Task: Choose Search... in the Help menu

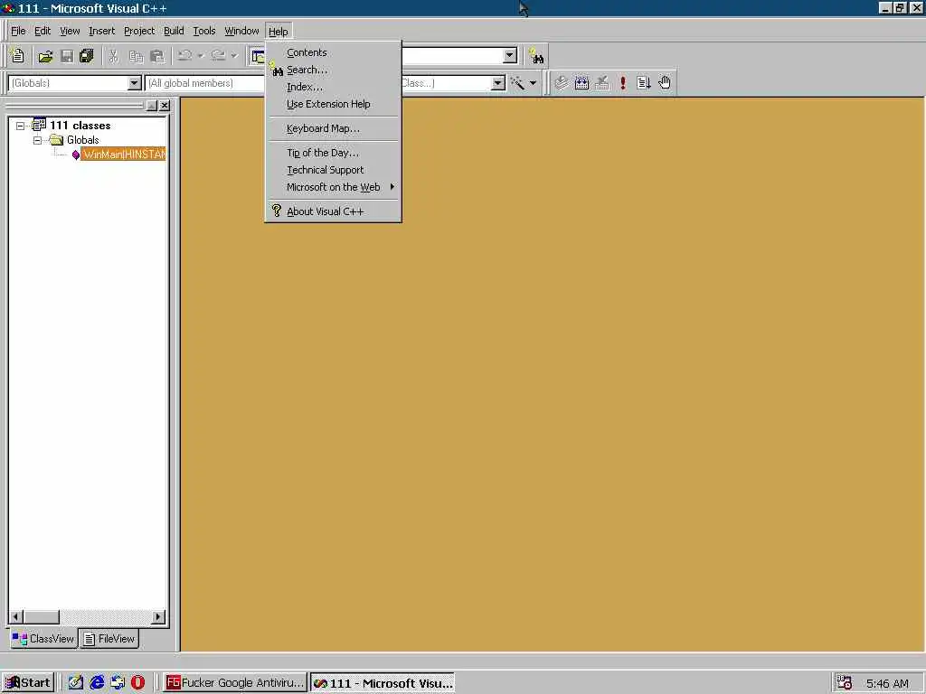Action: coord(333,70)
